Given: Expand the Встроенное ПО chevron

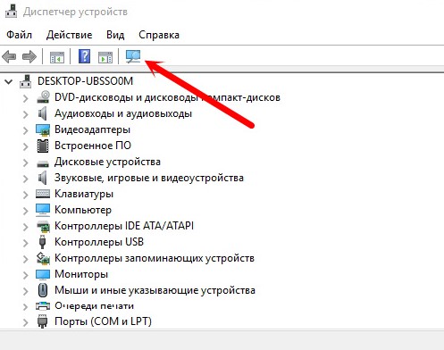Looking at the screenshot, I should pos(26,146).
